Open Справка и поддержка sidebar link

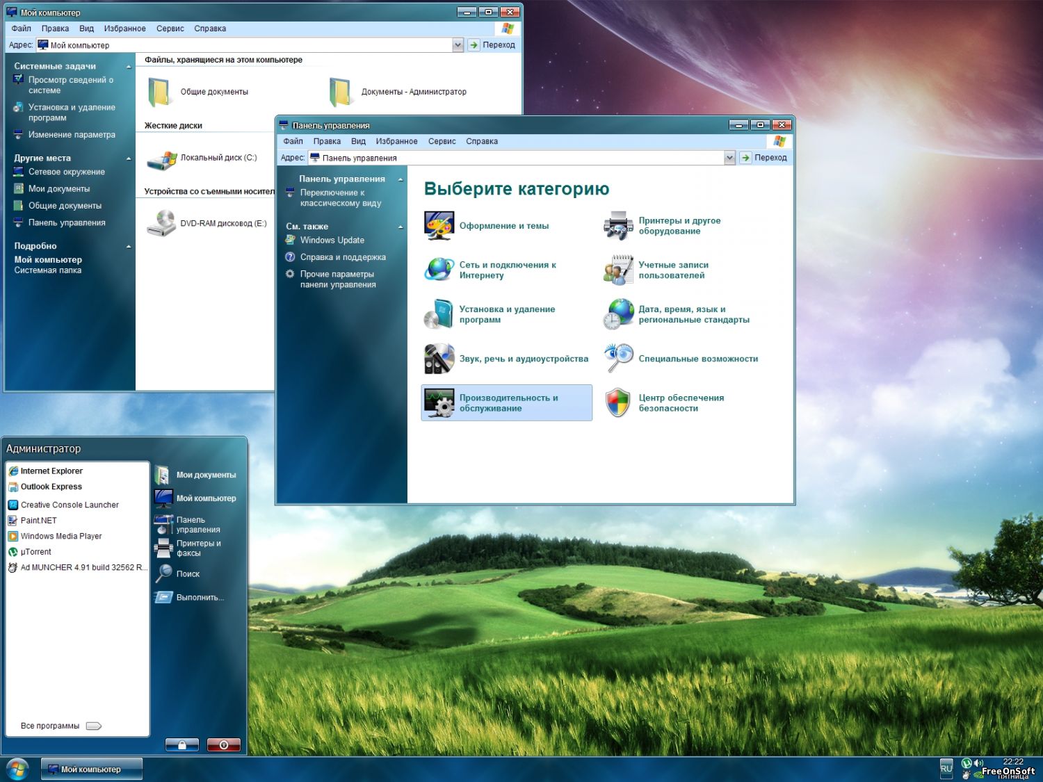343,257
